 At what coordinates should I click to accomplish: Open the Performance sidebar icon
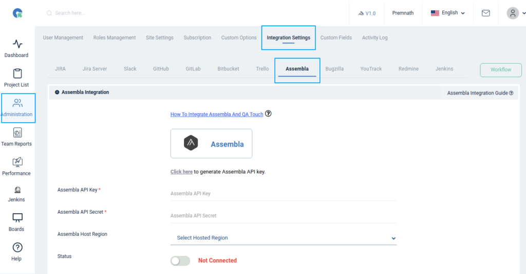pyautogui.click(x=17, y=162)
